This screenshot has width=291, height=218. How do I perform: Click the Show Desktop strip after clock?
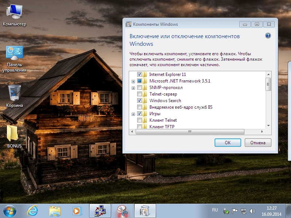pyautogui.click(x=288, y=211)
